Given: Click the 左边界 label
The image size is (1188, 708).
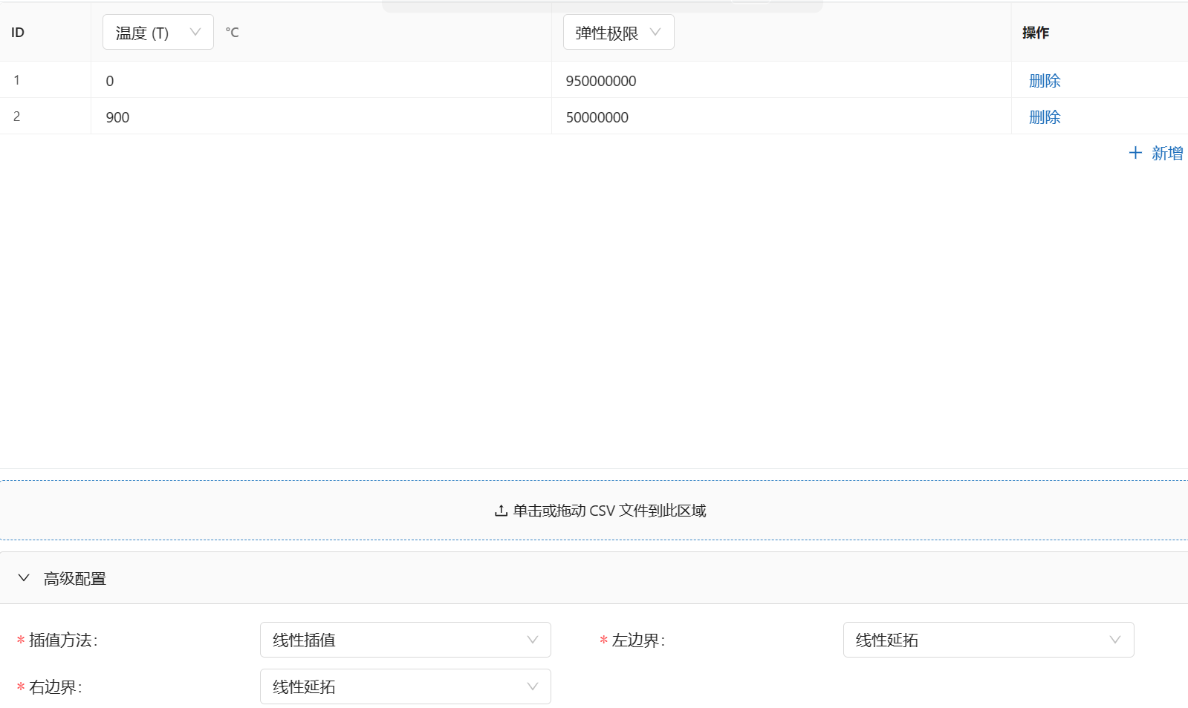Looking at the screenshot, I should click(638, 640).
